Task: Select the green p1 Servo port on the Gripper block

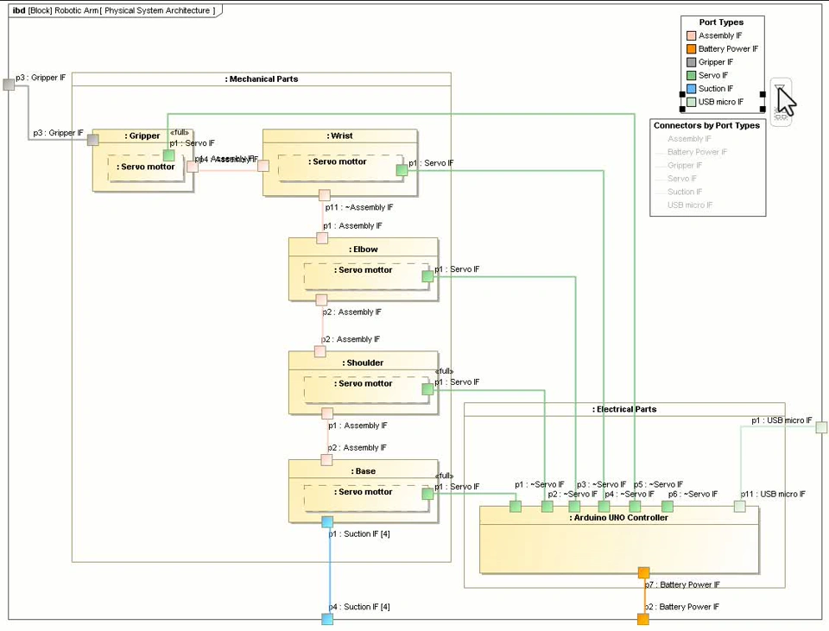Action: coord(168,155)
